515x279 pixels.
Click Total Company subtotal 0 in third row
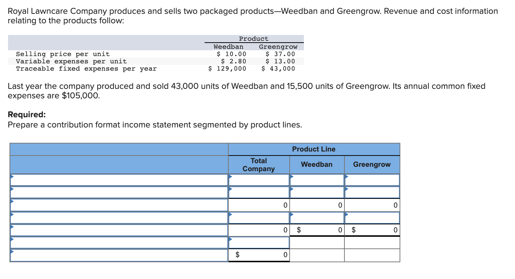[259, 205]
